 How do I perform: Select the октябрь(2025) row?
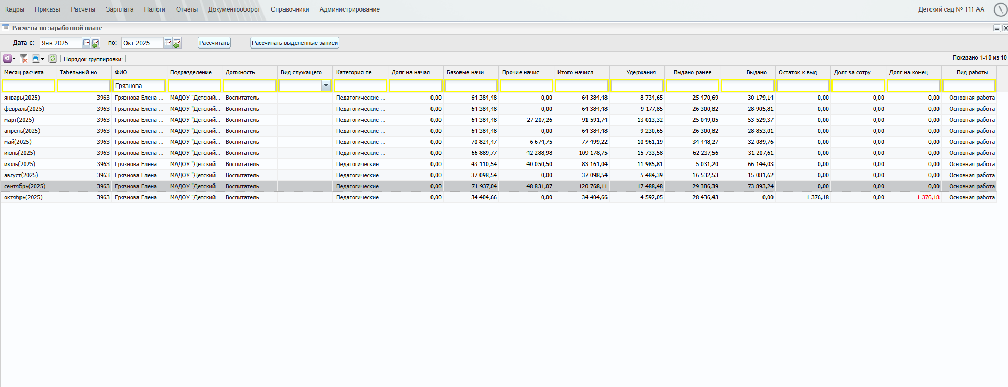point(24,197)
